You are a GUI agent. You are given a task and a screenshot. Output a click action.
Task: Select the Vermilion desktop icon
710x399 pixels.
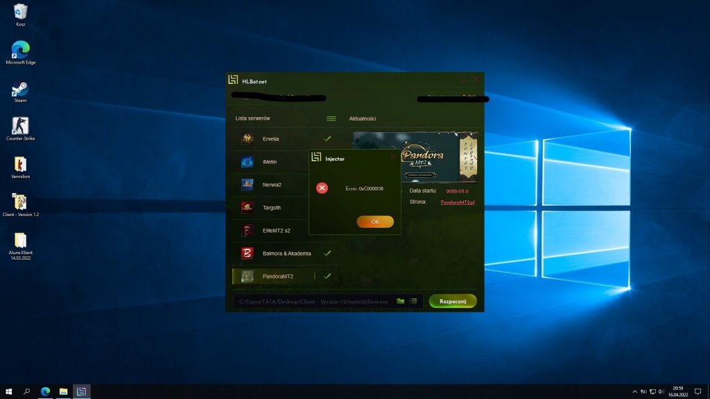tap(20, 168)
